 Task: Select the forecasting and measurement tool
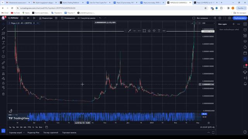tap(3, 42)
